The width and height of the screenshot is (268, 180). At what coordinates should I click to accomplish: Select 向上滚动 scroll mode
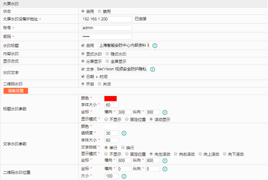coord(200,154)
